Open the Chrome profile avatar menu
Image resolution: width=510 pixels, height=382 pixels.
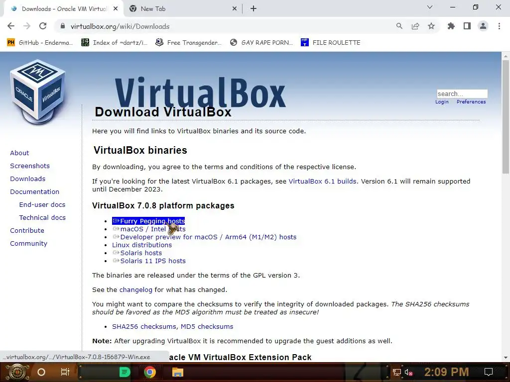483,26
